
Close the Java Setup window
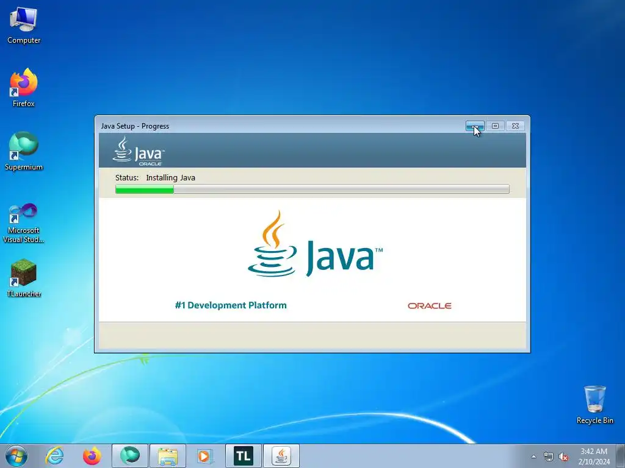[x=515, y=126]
